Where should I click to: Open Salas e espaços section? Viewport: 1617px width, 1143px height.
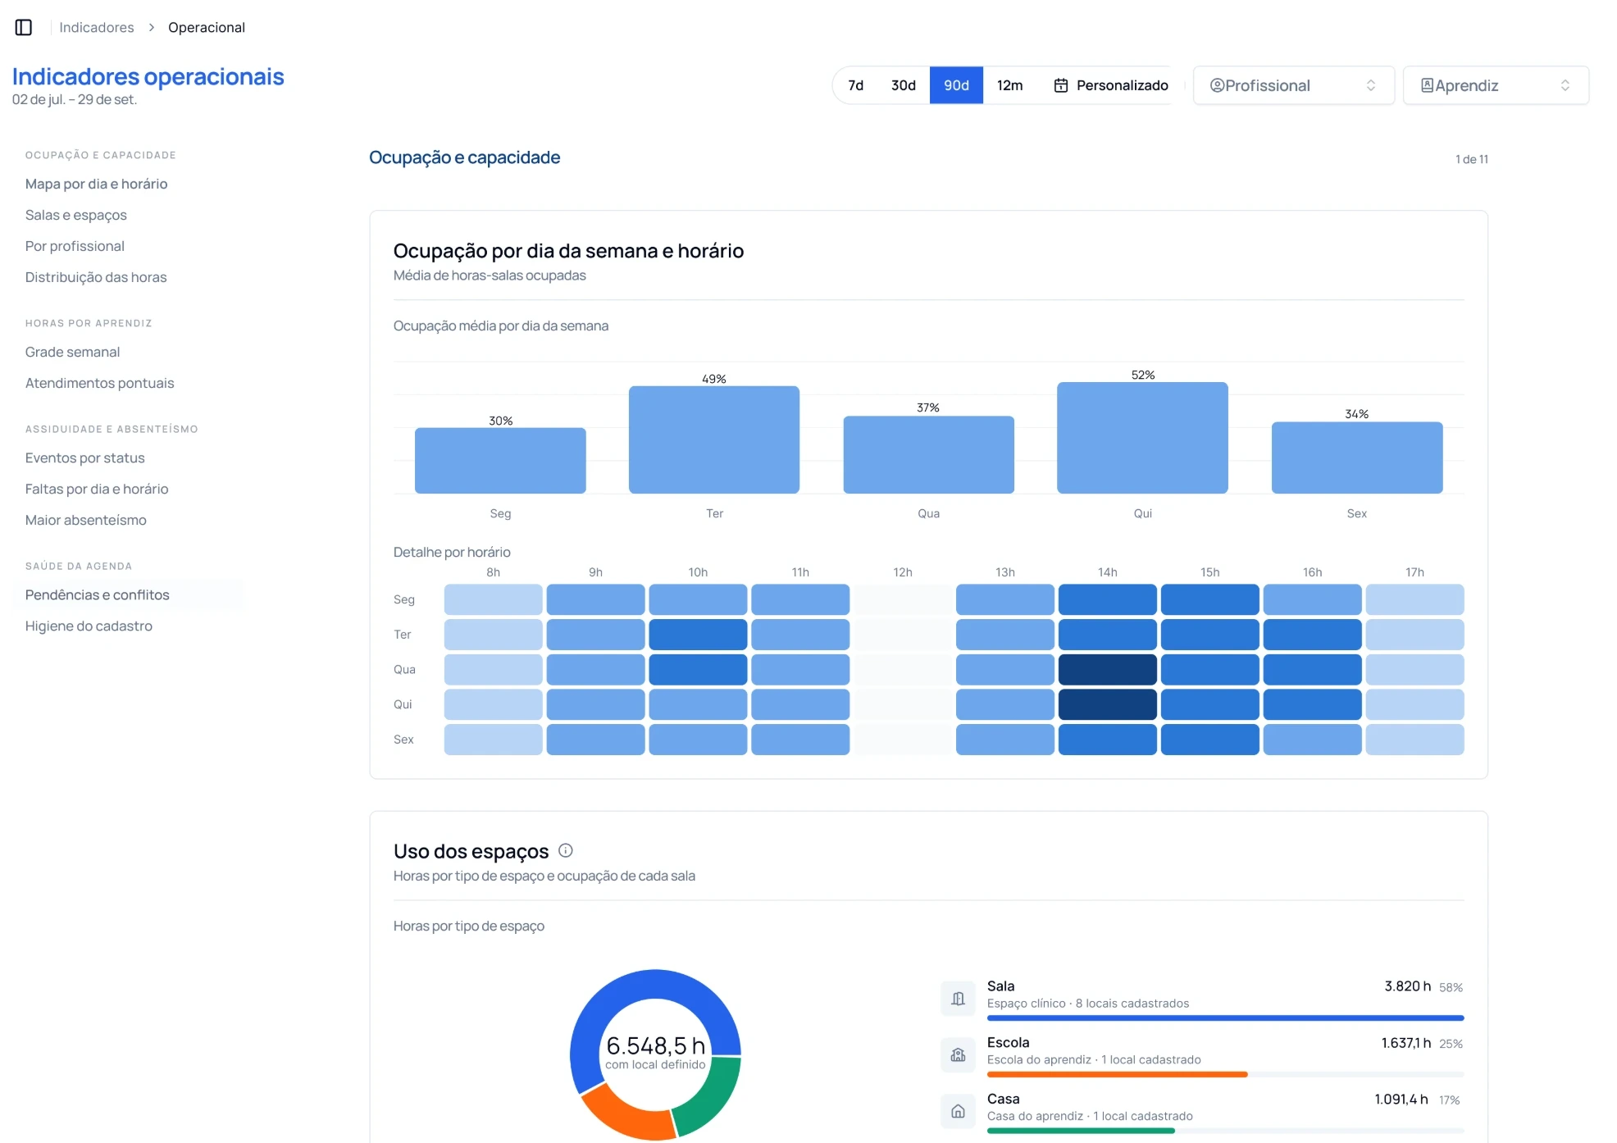(x=76, y=215)
